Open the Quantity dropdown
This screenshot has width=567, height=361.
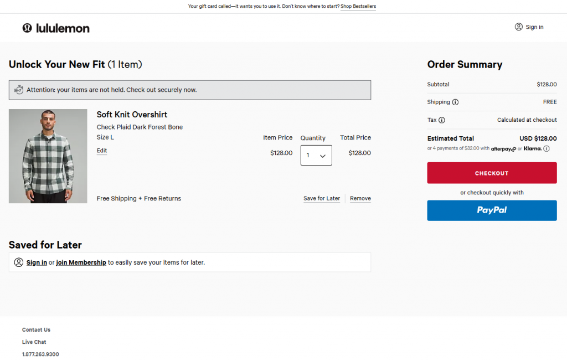pyautogui.click(x=316, y=156)
